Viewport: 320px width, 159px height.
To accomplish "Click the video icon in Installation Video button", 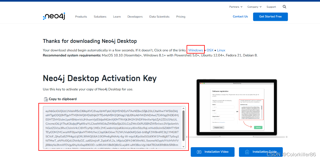I will 199,152.
